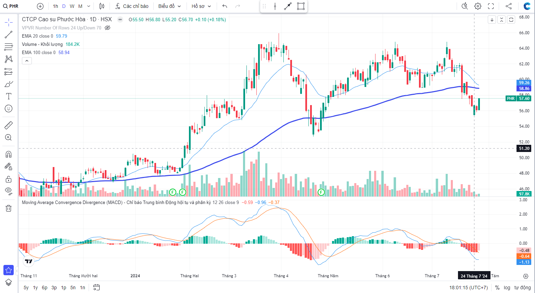
Task: Select the 5y date range
Action: pyautogui.click(x=26, y=288)
